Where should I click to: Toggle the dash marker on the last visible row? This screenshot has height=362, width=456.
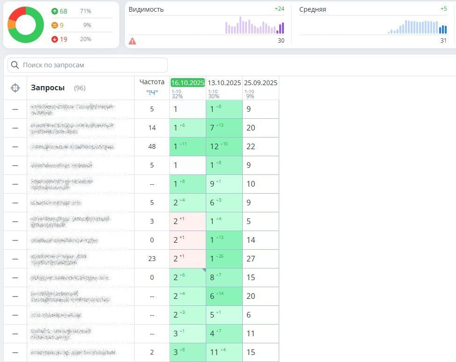click(15, 352)
